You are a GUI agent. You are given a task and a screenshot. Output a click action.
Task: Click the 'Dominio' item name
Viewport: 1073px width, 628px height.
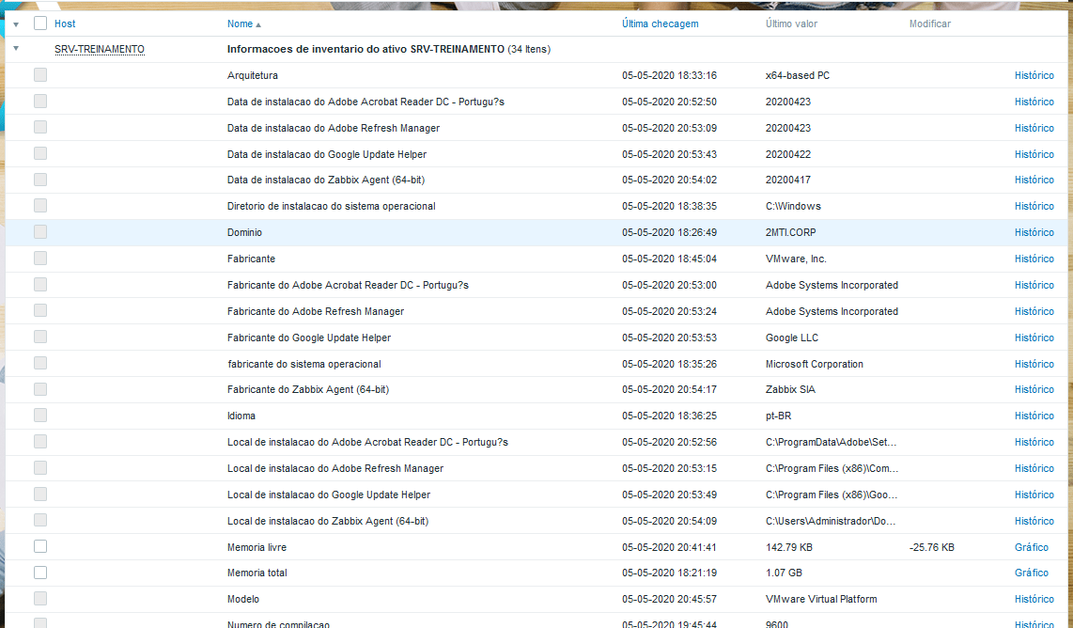(244, 232)
